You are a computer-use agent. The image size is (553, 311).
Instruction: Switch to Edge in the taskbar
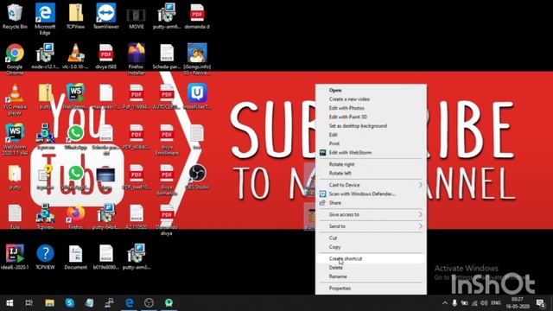[x=130, y=303]
